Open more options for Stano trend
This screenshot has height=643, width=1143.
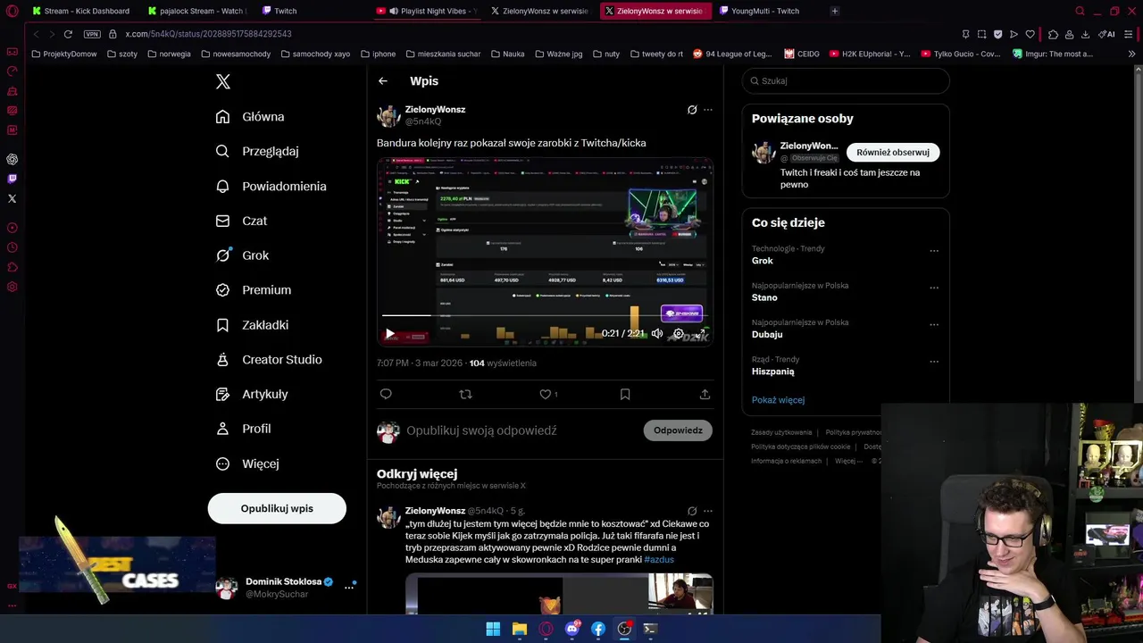click(x=934, y=288)
